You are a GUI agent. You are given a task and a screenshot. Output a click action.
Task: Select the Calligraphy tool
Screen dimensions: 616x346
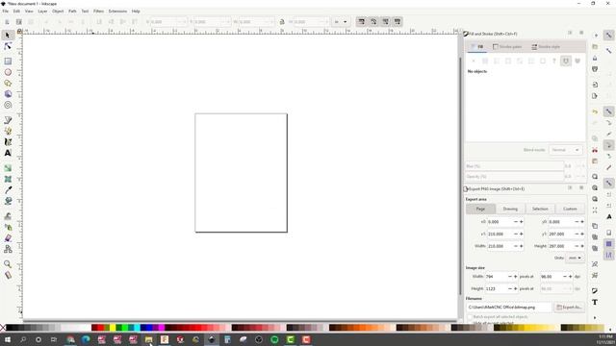click(8, 142)
